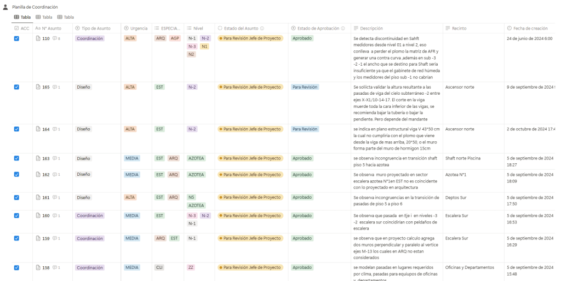This screenshot has width=561, height=281.
Task: Toggle ACC checkbox for Asunto 158
Action: (16, 267)
